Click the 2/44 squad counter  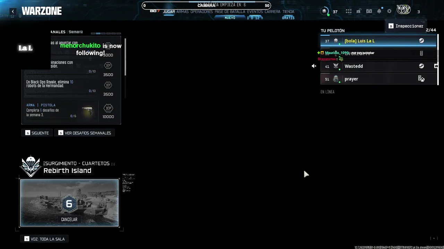coord(431,30)
